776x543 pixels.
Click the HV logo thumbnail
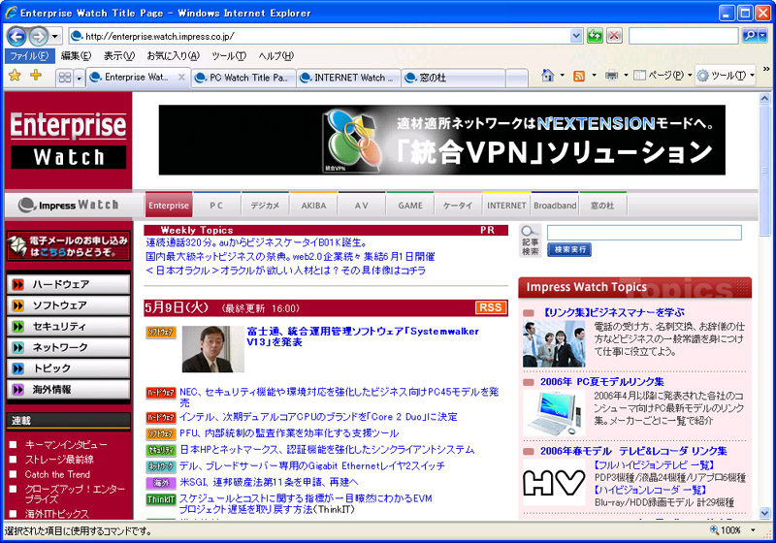point(554,482)
